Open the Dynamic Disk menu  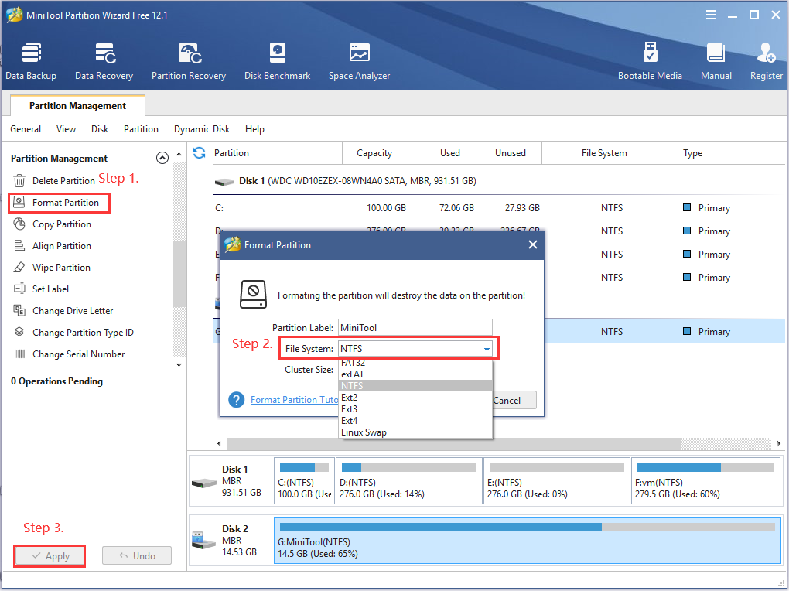tap(202, 129)
